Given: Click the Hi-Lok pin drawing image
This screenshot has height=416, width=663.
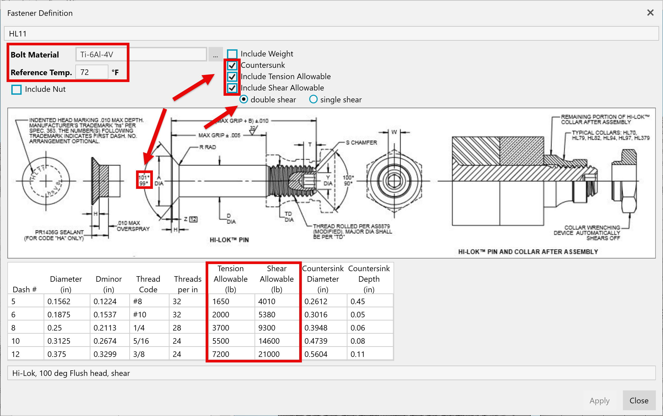Looking at the screenshot, I should coord(331,183).
